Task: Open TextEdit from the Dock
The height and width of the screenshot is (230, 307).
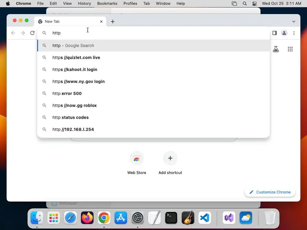Action: pos(154,217)
